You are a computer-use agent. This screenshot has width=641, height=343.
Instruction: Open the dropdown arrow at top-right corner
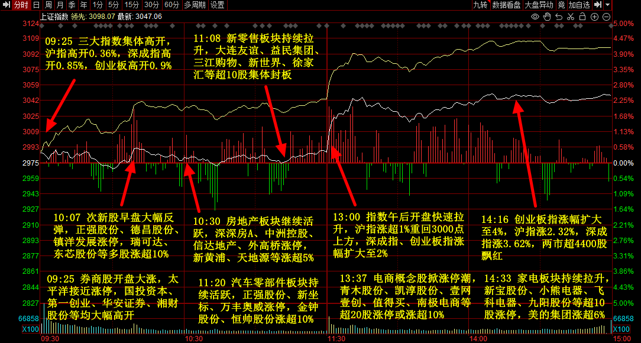tap(607, 4)
